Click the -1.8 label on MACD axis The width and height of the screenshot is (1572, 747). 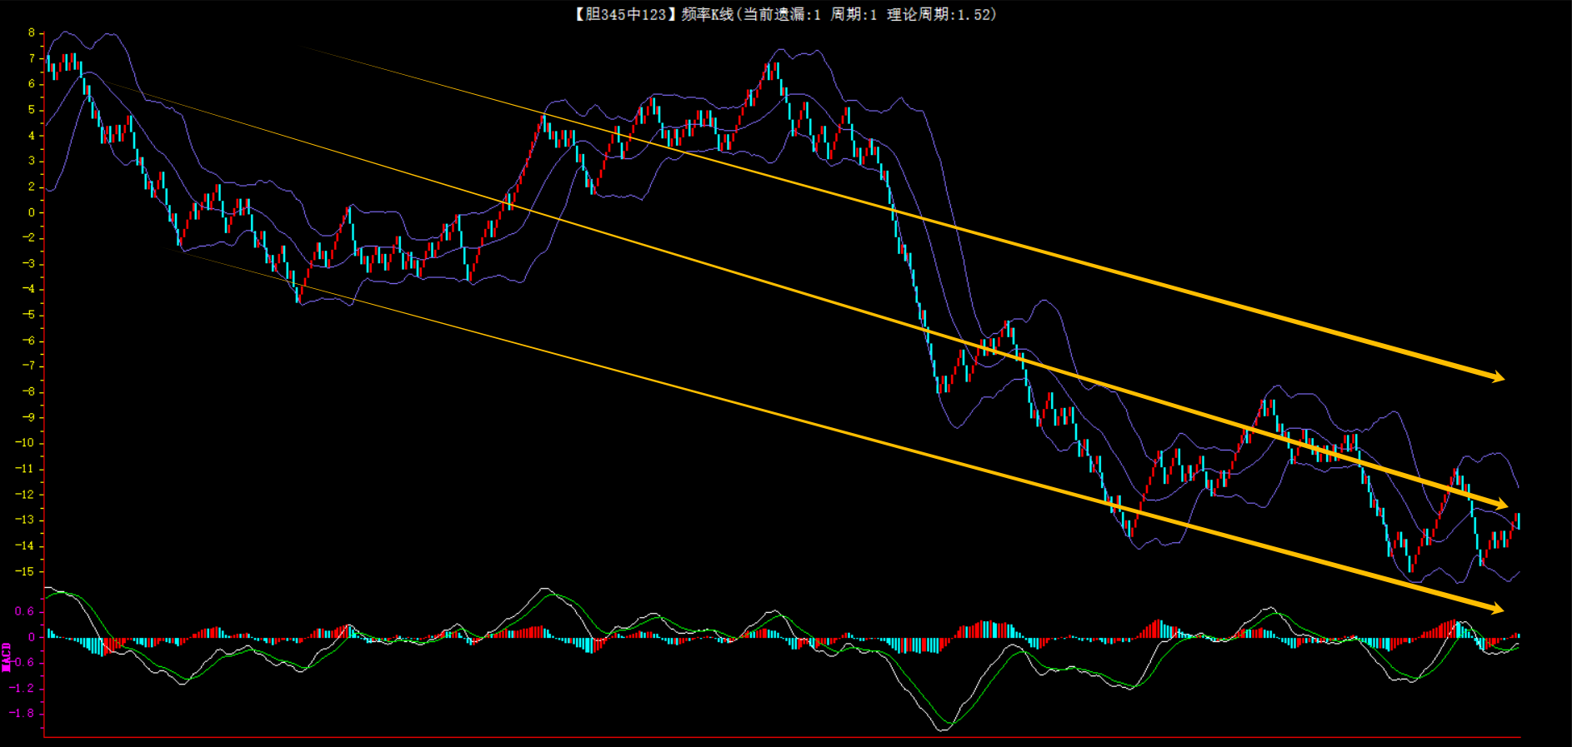pos(23,713)
